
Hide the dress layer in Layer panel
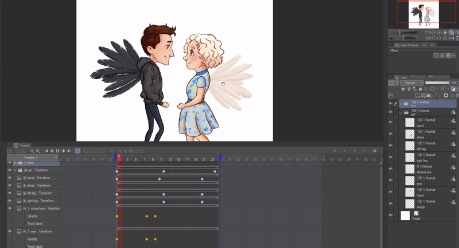tap(391, 134)
